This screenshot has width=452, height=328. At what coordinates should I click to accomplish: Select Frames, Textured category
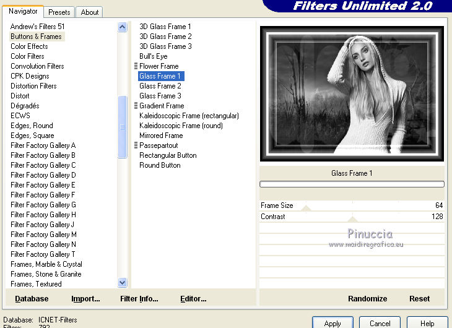click(x=37, y=284)
